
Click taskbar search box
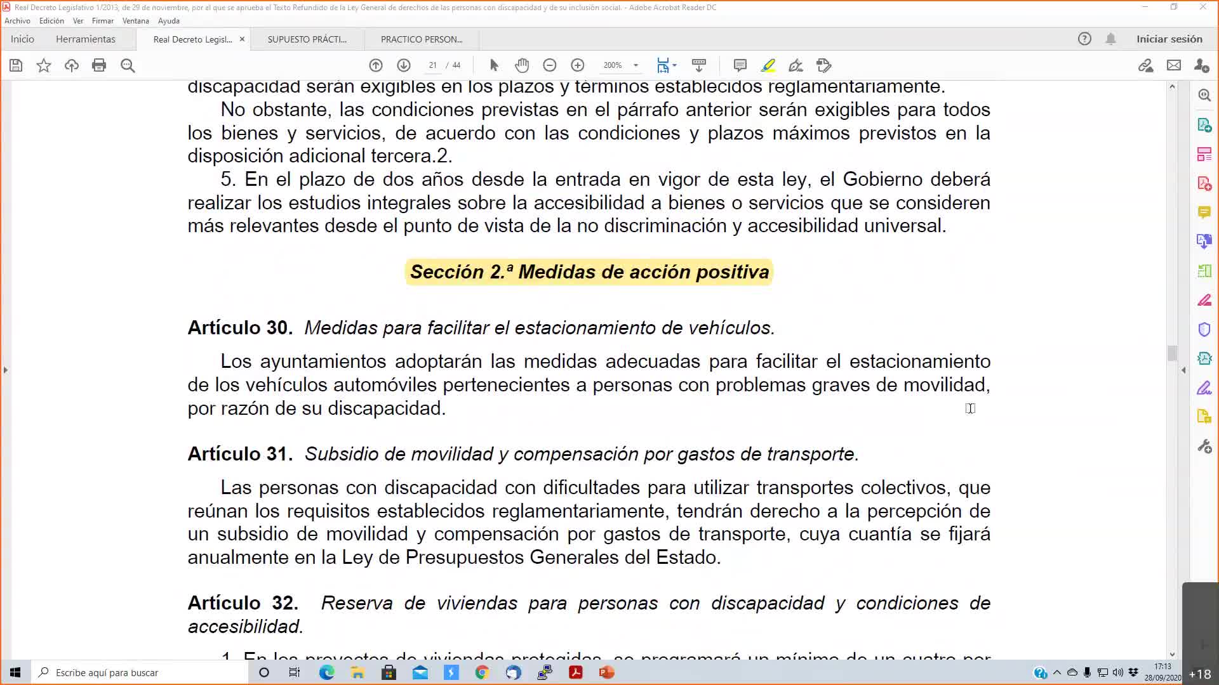tap(140, 672)
